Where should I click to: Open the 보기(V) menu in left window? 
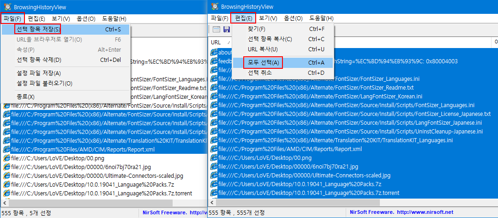click(x=60, y=18)
